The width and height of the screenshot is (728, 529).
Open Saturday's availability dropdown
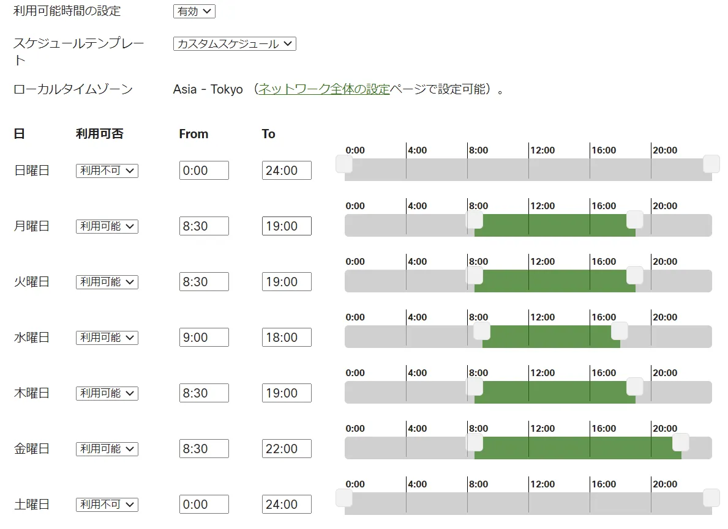pos(107,505)
